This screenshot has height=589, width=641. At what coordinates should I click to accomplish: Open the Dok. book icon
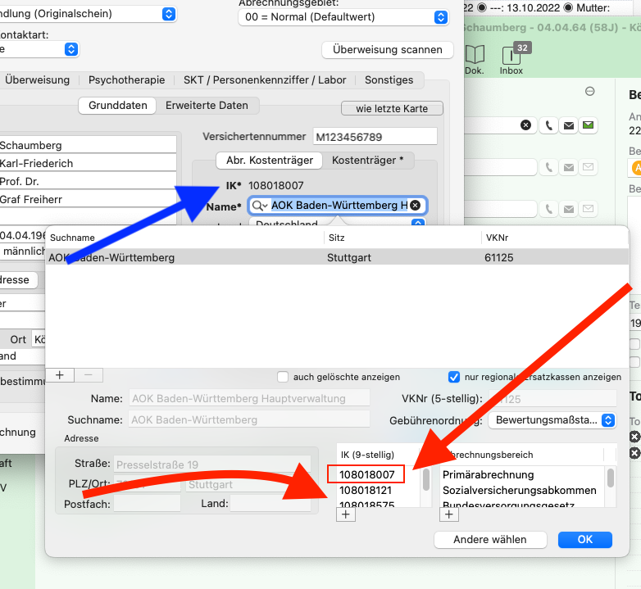click(475, 59)
